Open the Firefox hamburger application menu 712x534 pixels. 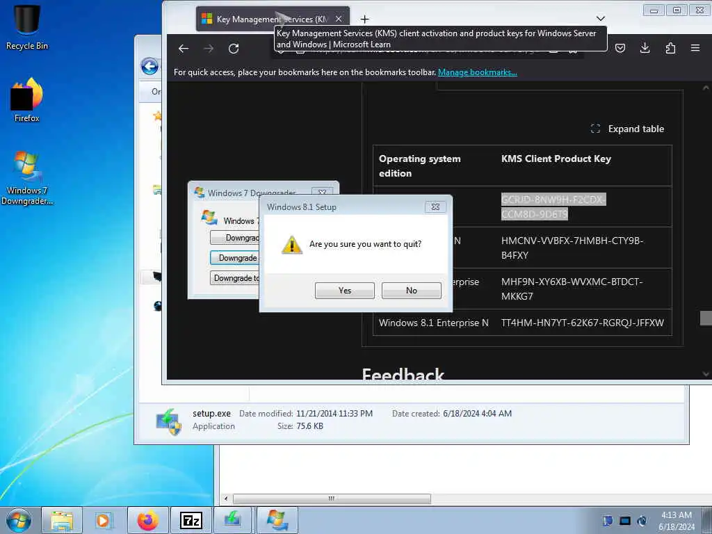(x=695, y=48)
